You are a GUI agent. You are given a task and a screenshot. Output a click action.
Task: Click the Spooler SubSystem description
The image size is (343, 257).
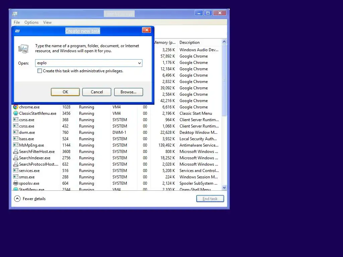click(198, 183)
